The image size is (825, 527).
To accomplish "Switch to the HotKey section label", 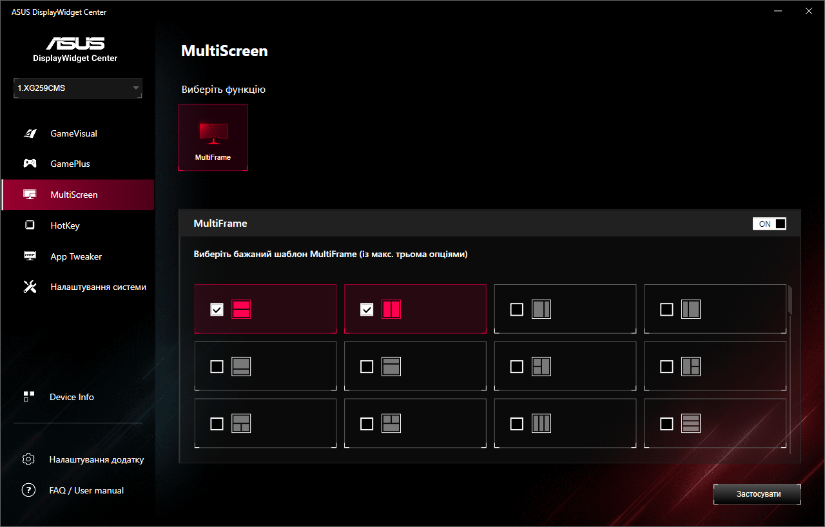I will (x=65, y=225).
